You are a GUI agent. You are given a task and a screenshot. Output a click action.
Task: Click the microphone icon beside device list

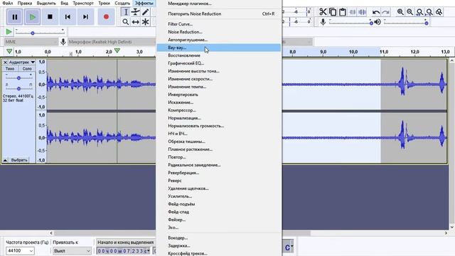63,42
